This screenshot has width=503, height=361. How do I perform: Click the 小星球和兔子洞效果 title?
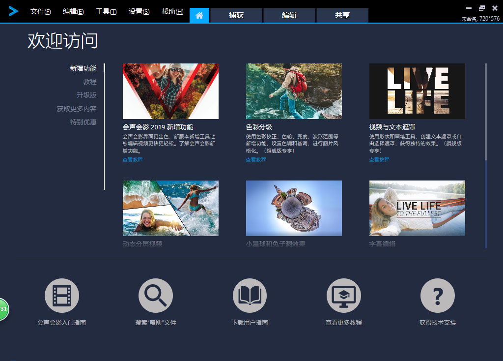pos(276,244)
